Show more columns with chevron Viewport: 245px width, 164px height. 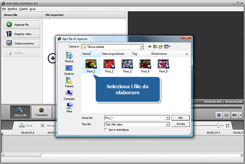pos(187,54)
